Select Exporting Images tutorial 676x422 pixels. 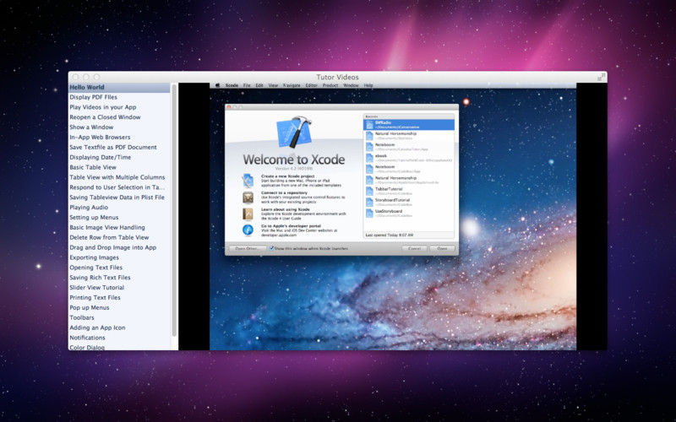(119, 257)
